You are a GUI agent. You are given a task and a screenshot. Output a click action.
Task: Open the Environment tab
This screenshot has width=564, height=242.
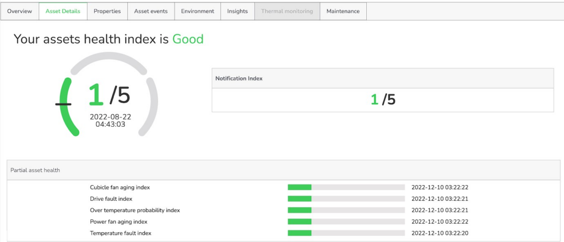[x=197, y=11]
